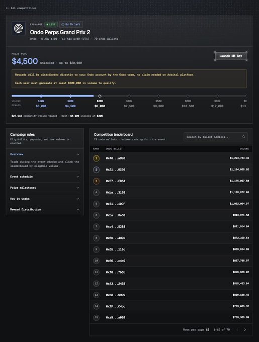Click the ONDO WALLET column header
Image resolution: width=259 pixels, height=342 pixels.
click(114, 149)
